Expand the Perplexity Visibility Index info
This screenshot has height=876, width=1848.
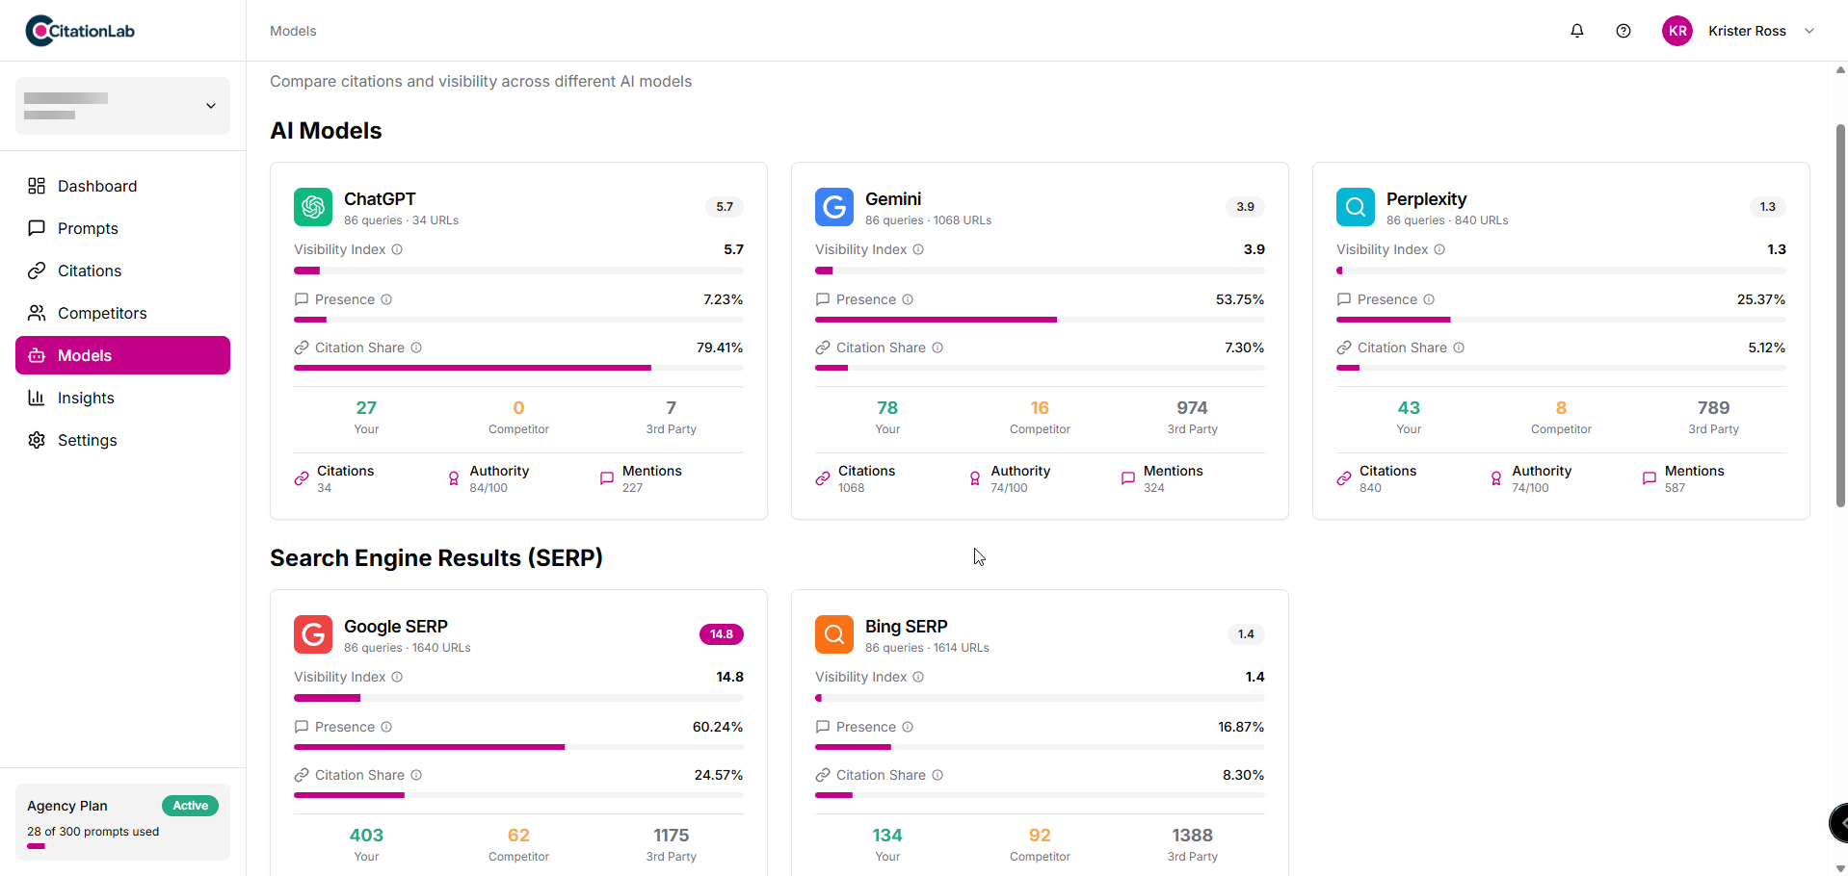click(1439, 249)
